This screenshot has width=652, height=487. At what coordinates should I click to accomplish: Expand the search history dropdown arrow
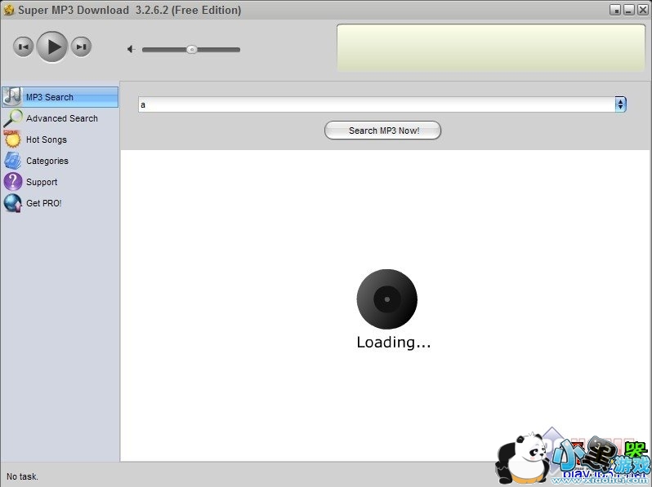620,104
